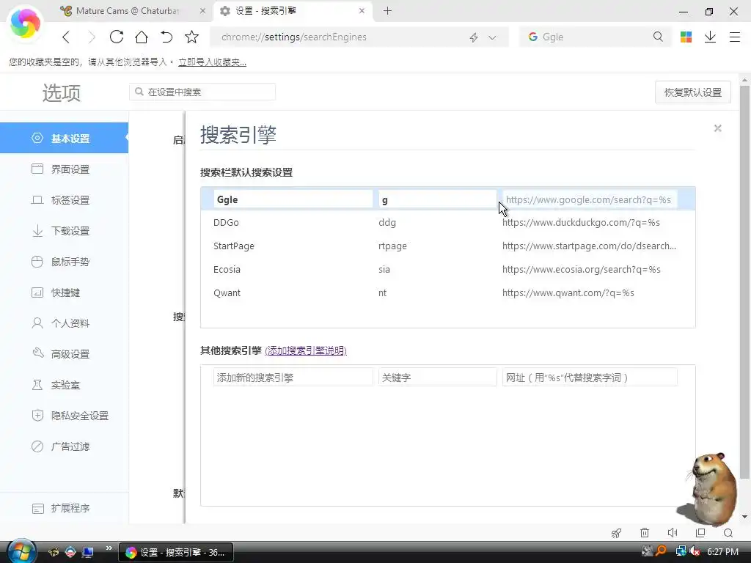Viewport: 751px width, 563px height.
Task: Select 基本设置 in sidebar
Action: (x=65, y=139)
